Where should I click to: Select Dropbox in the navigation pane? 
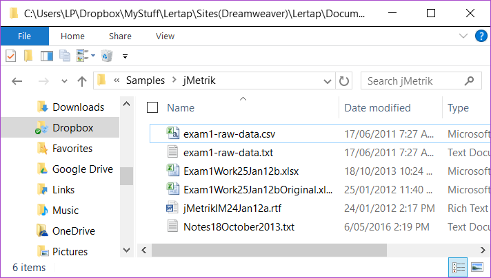point(72,128)
